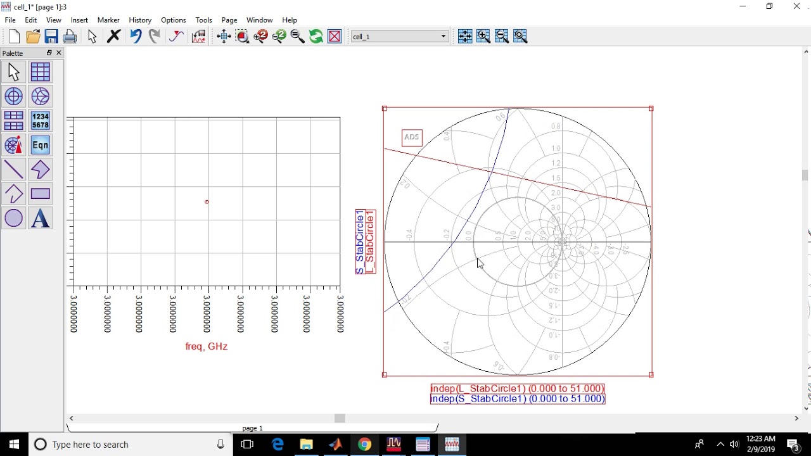
Task: Insert a Stacked Rectangular Plot from palette
Action: (x=13, y=120)
